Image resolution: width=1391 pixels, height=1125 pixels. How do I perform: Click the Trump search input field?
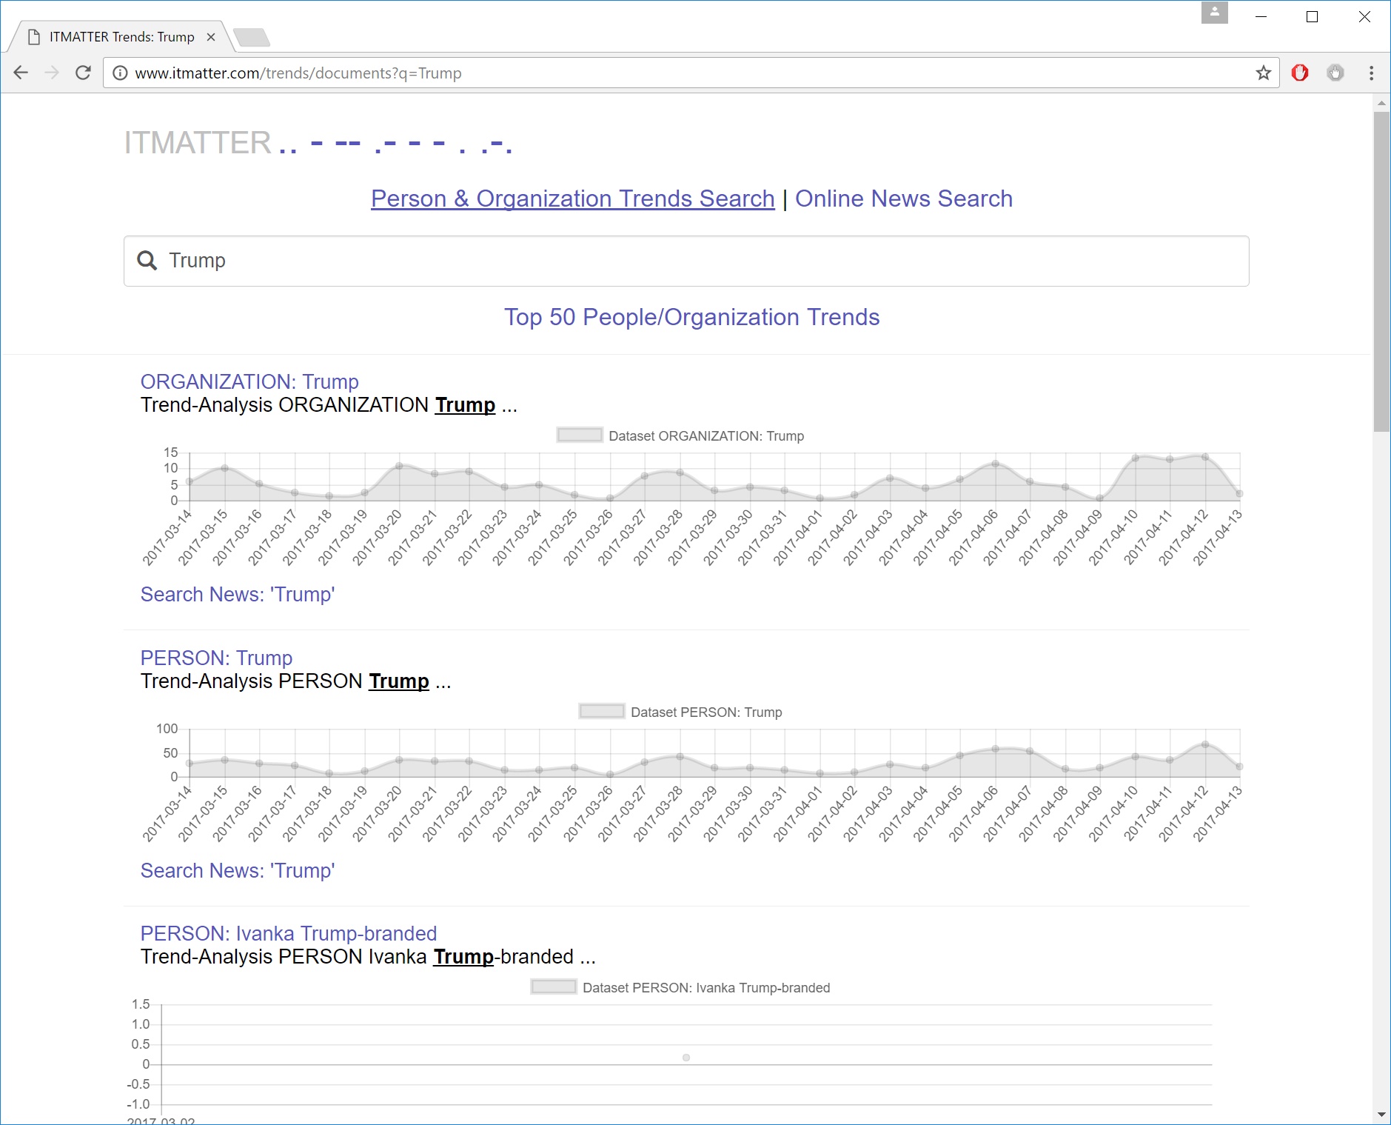click(x=686, y=261)
